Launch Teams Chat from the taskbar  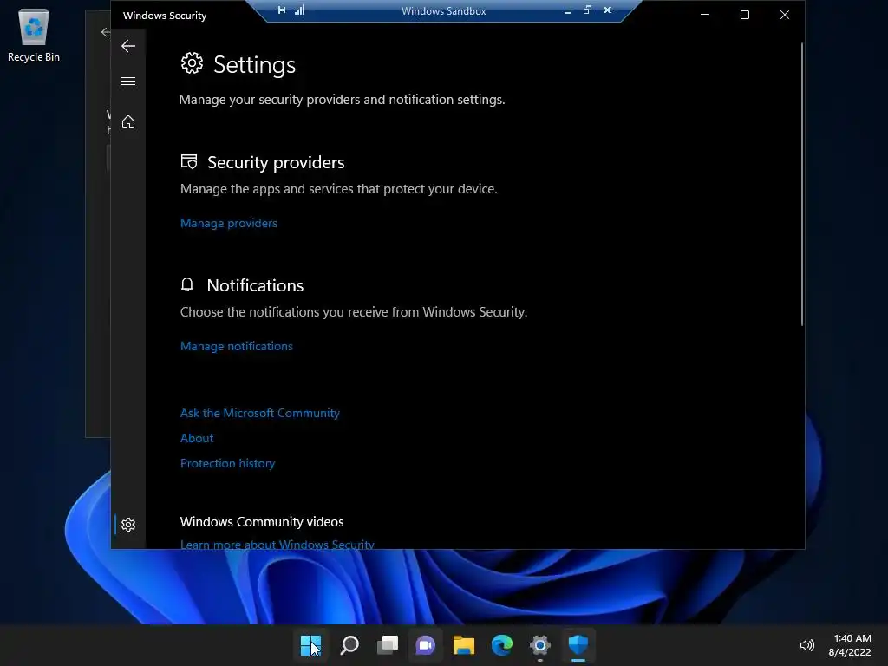(425, 645)
